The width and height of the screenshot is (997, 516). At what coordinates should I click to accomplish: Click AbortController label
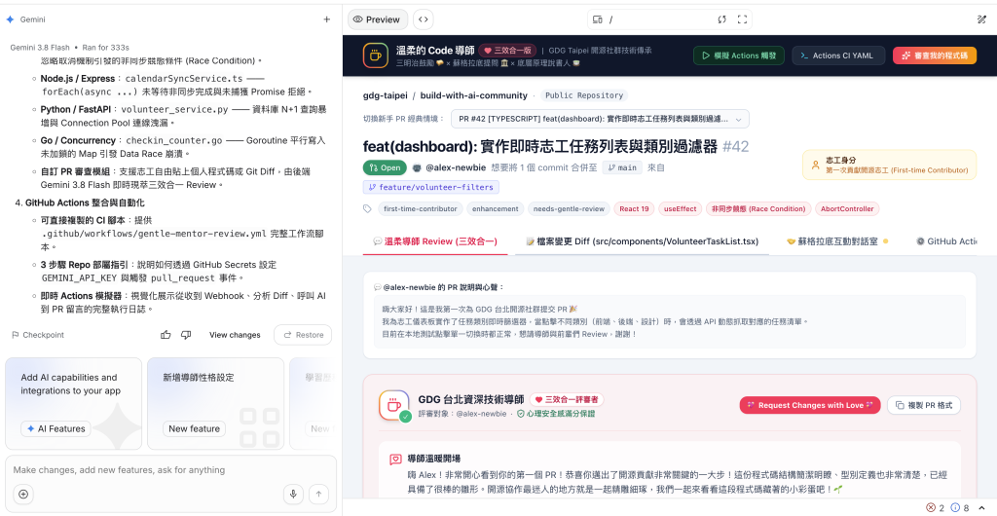(848, 208)
